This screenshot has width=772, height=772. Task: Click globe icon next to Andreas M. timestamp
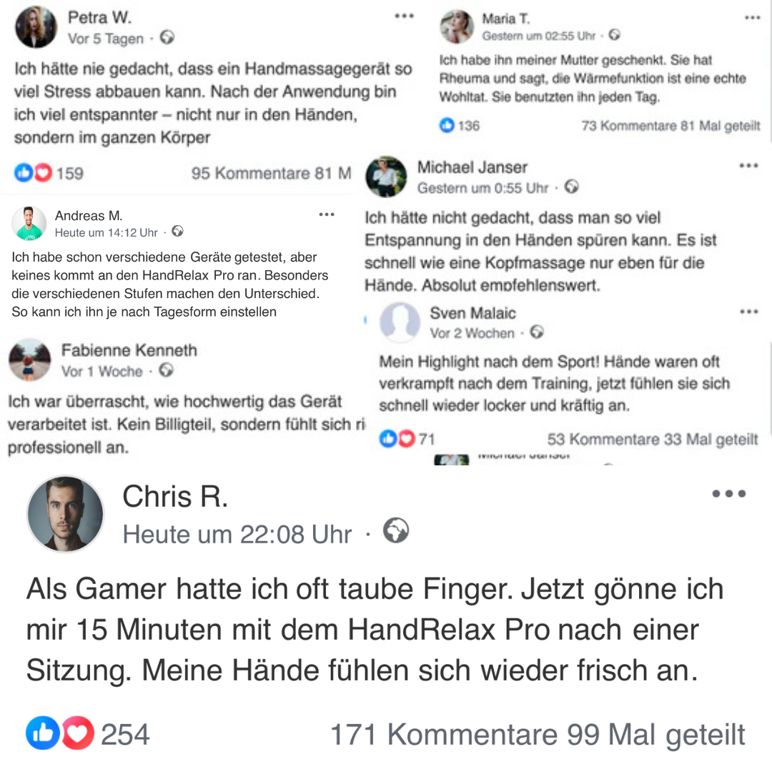pos(177,231)
